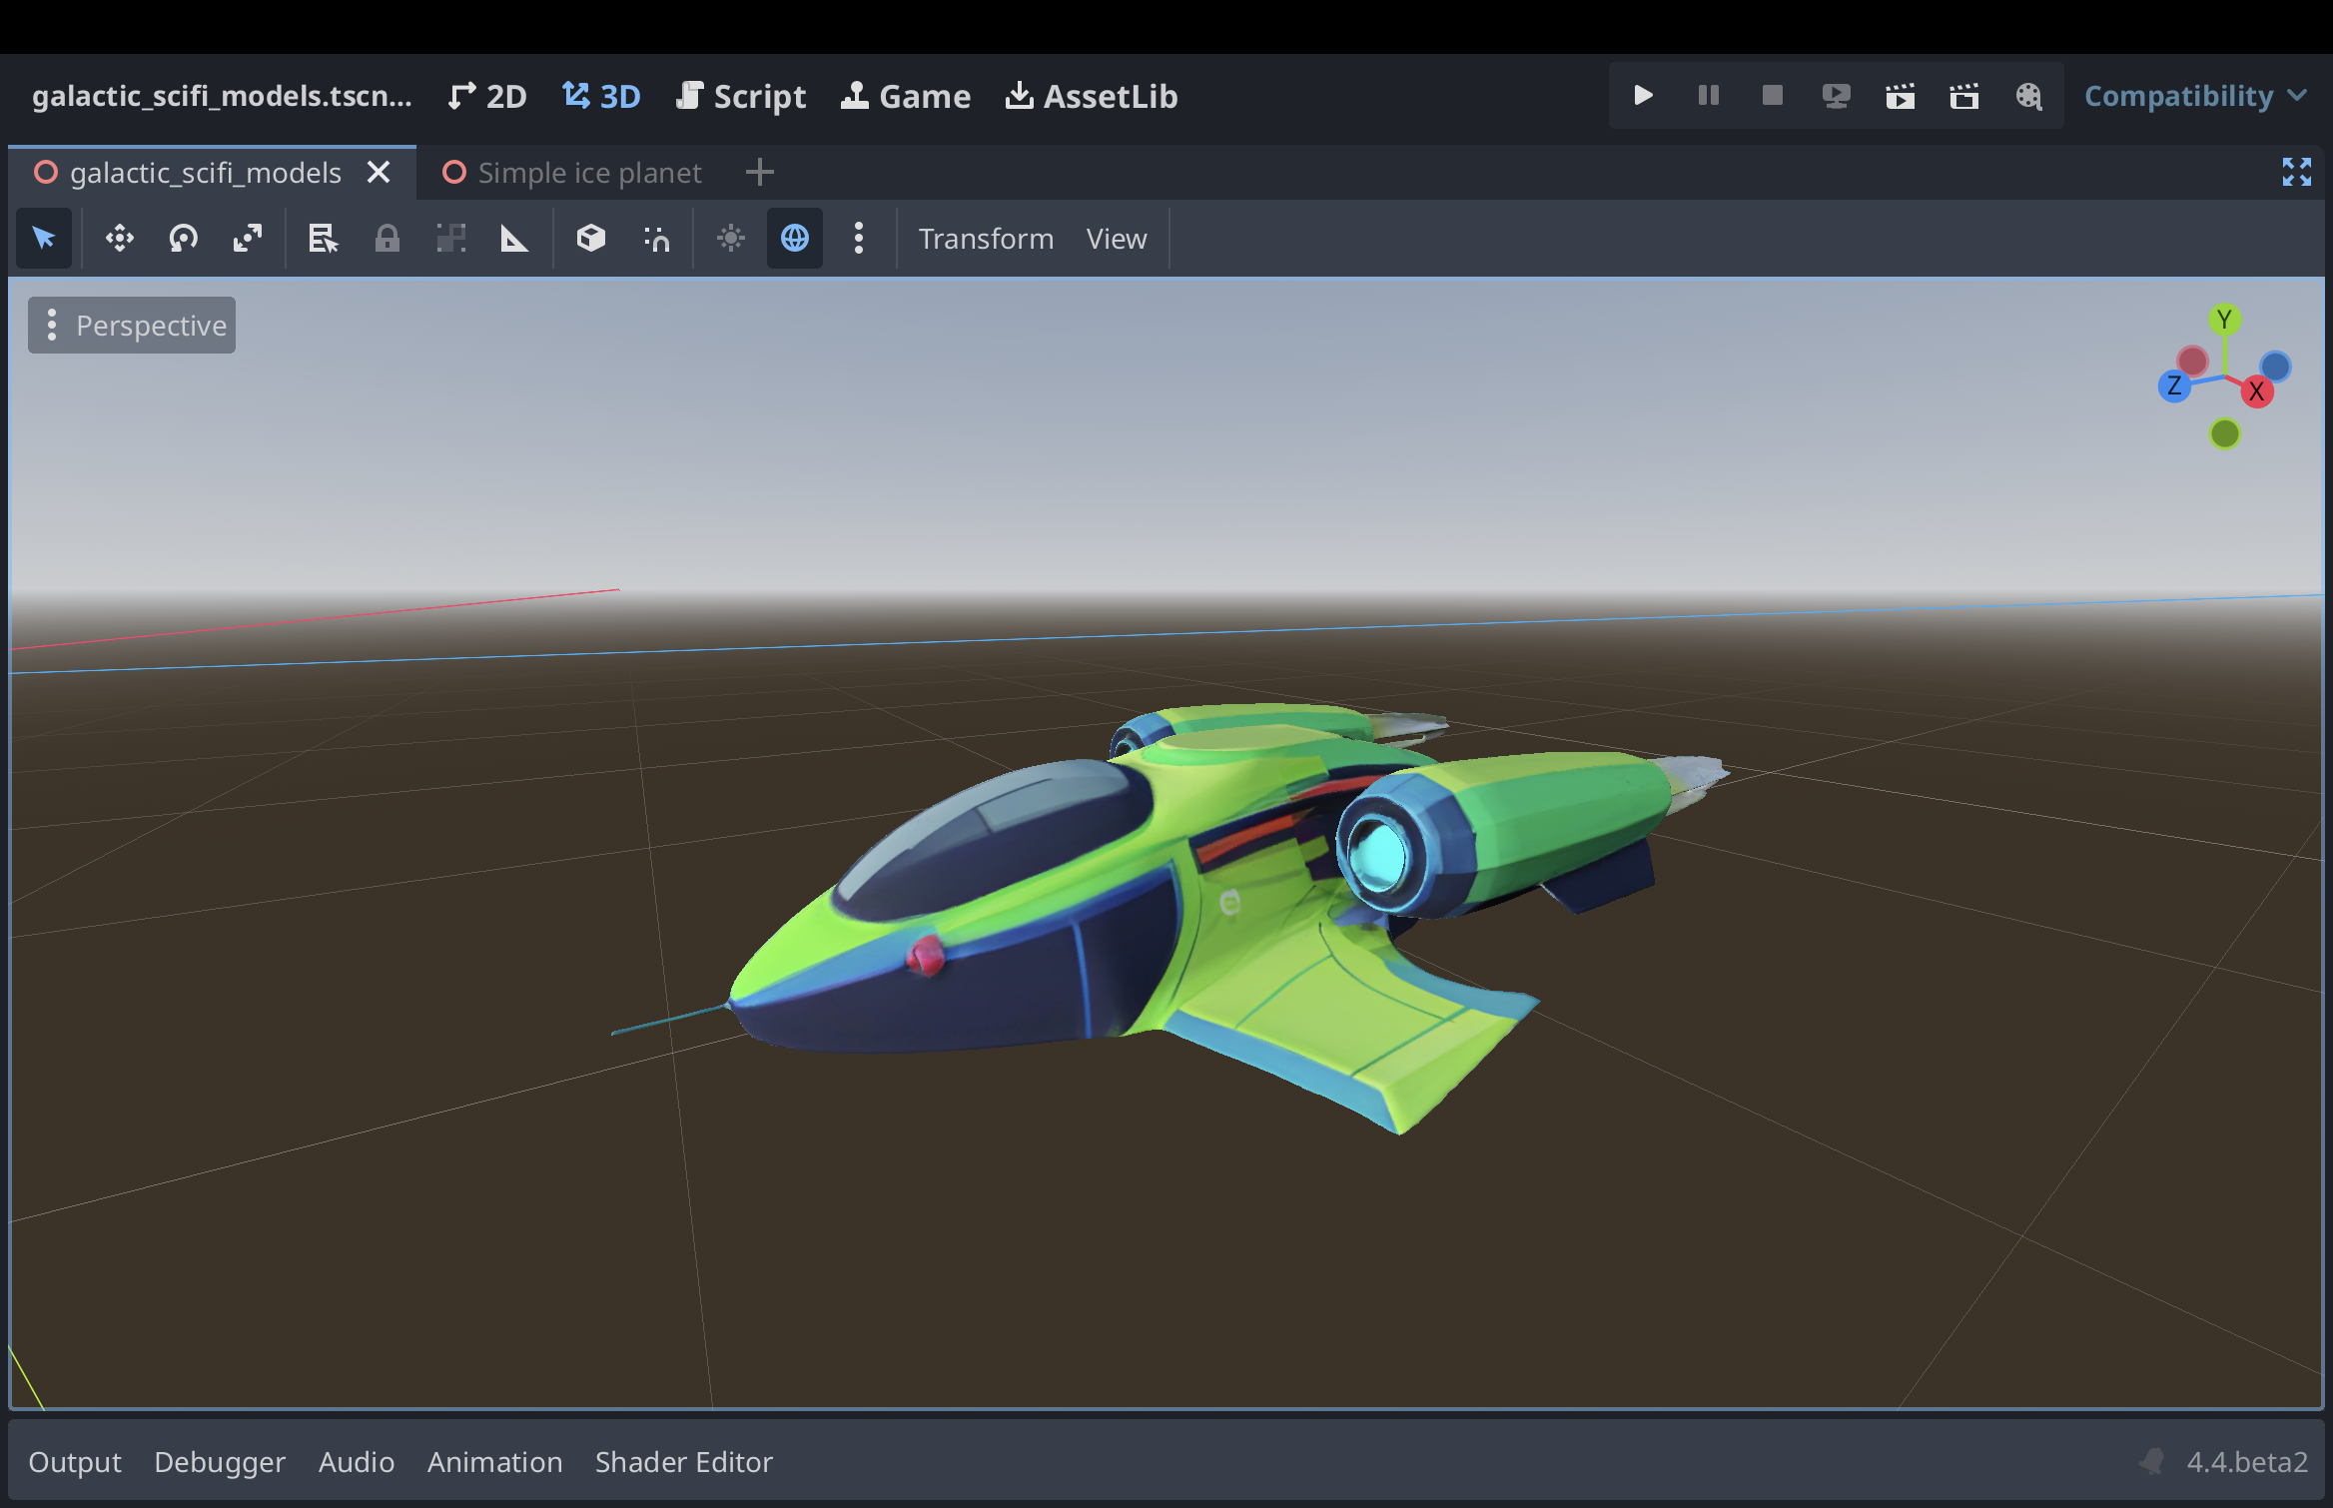The width and height of the screenshot is (2333, 1508).
Task: Lock the selected node with padlock icon
Action: pyautogui.click(x=388, y=239)
